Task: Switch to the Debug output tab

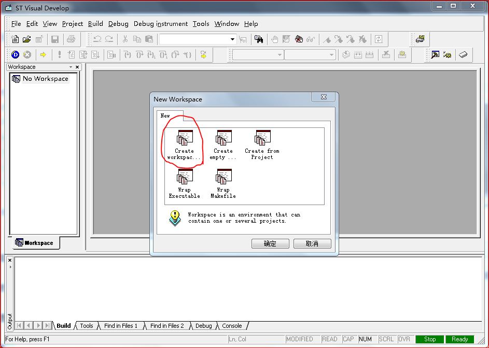Action: click(203, 326)
